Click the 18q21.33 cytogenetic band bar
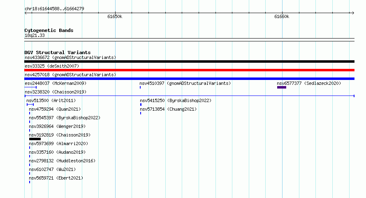 click(189, 40)
